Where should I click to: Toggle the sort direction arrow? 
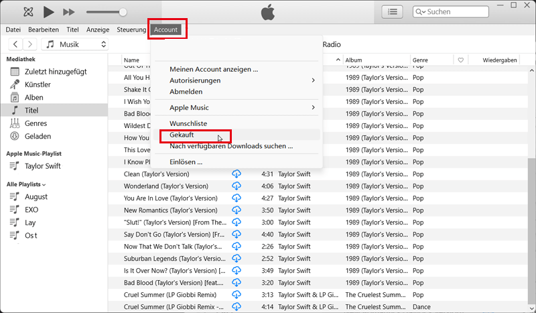coord(338,60)
